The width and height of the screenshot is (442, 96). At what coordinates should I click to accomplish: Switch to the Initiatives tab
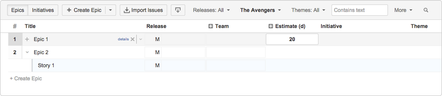pyautogui.click(x=43, y=10)
